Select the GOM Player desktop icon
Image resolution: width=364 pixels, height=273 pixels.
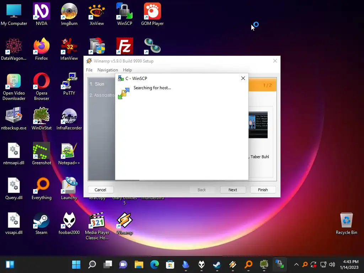point(152,14)
